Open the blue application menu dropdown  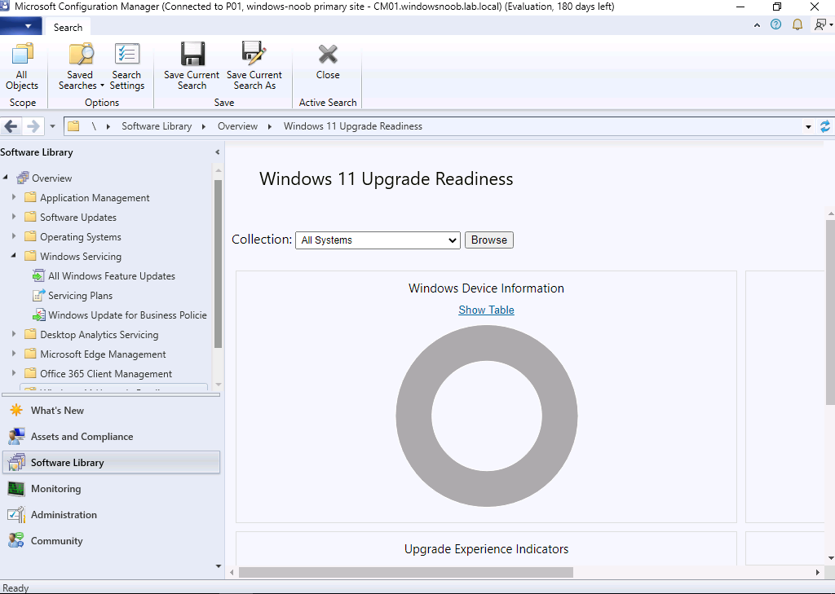click(21, 26)
